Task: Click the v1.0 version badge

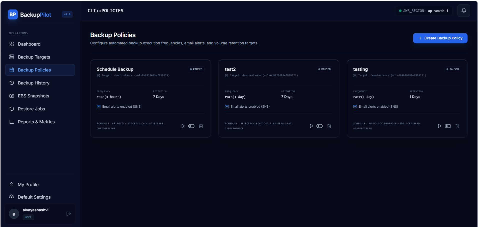Action: tap(67, 14)
